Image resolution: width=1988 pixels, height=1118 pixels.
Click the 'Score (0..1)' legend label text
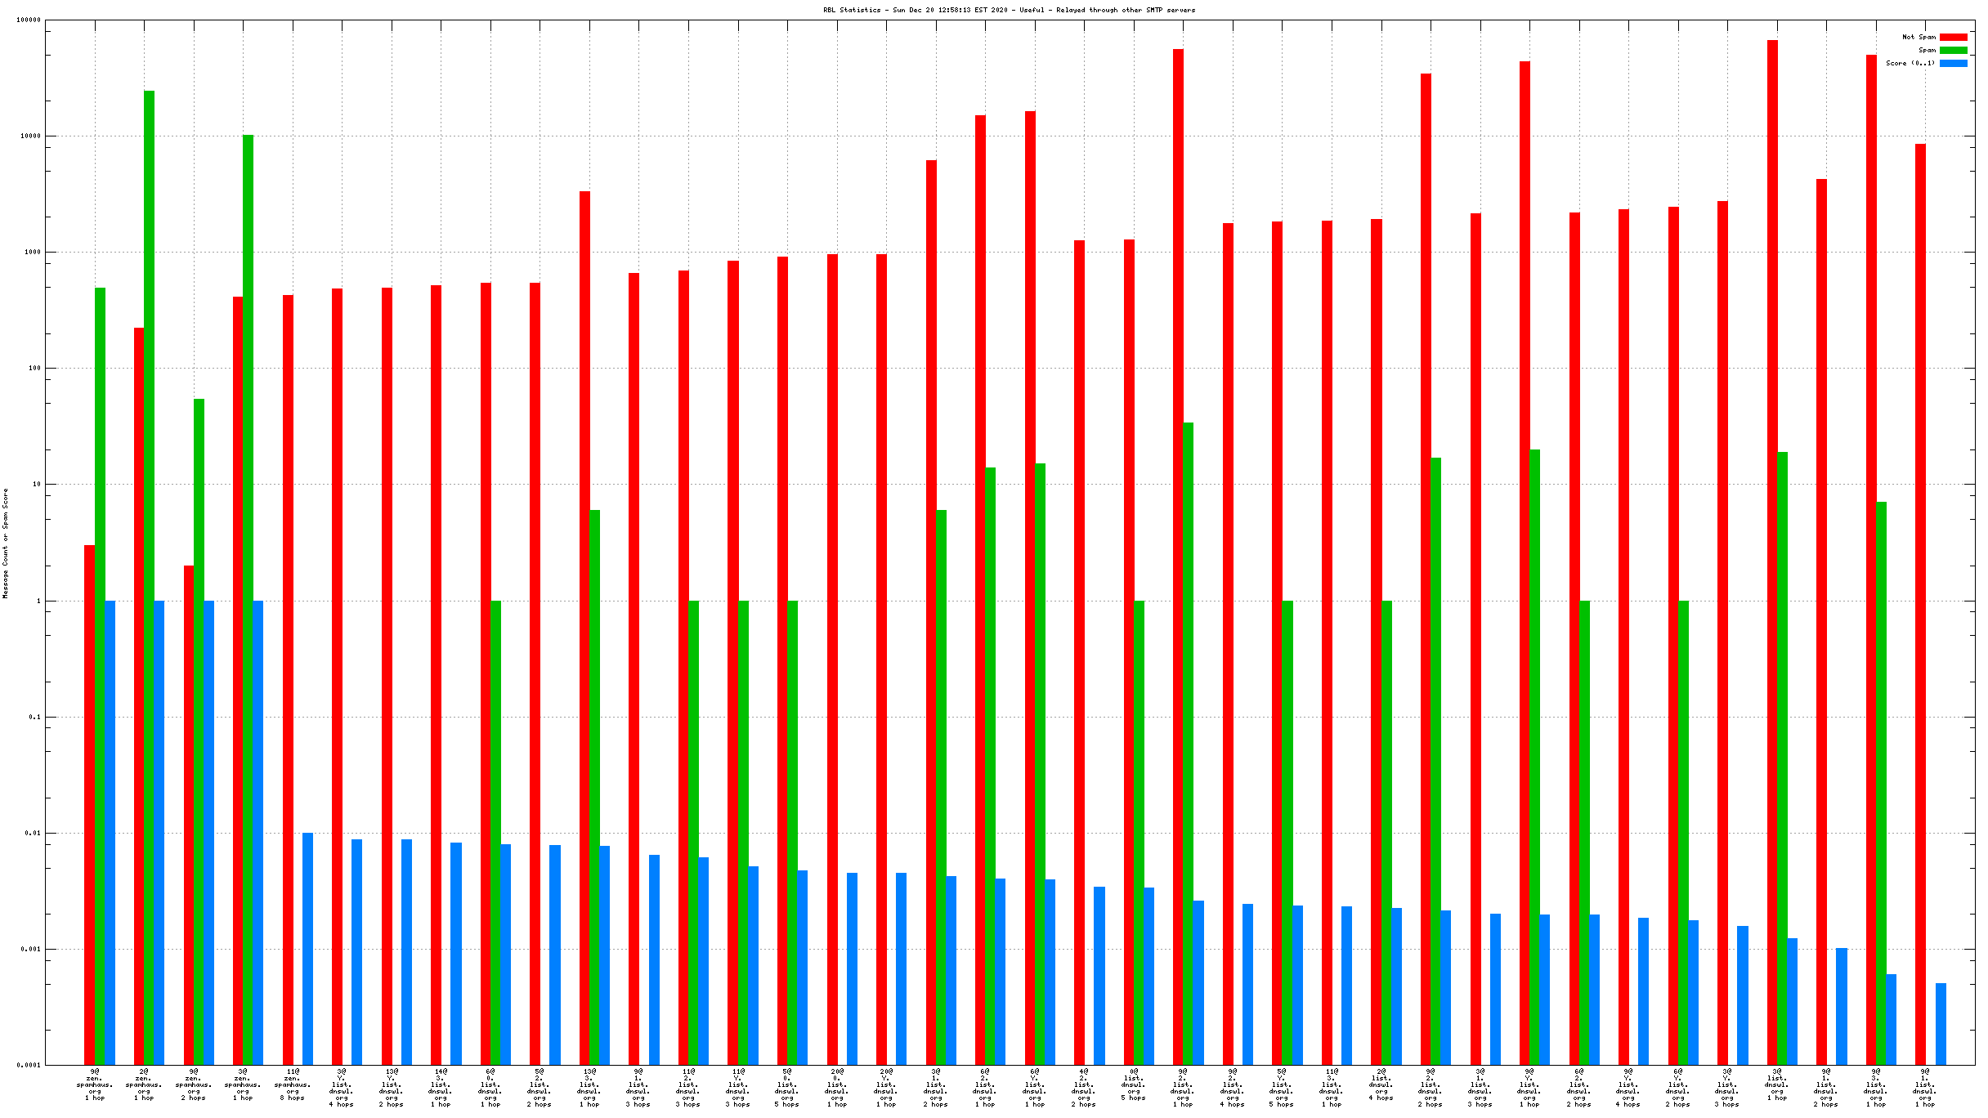coord(1910,63)
